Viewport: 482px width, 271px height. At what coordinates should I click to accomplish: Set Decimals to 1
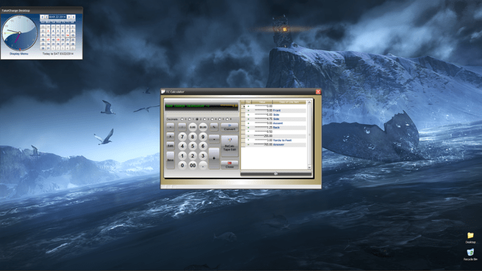pyautogui.click(x=189, y=119)
